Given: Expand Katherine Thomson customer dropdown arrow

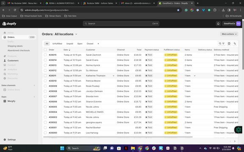Looking at the screenshot, I should pos(114,76).
